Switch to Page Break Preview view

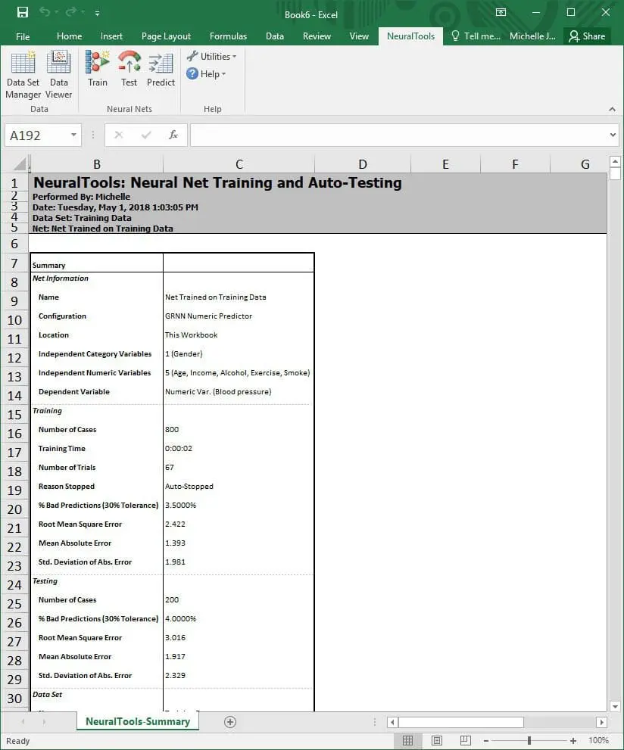tap(465, 740)
